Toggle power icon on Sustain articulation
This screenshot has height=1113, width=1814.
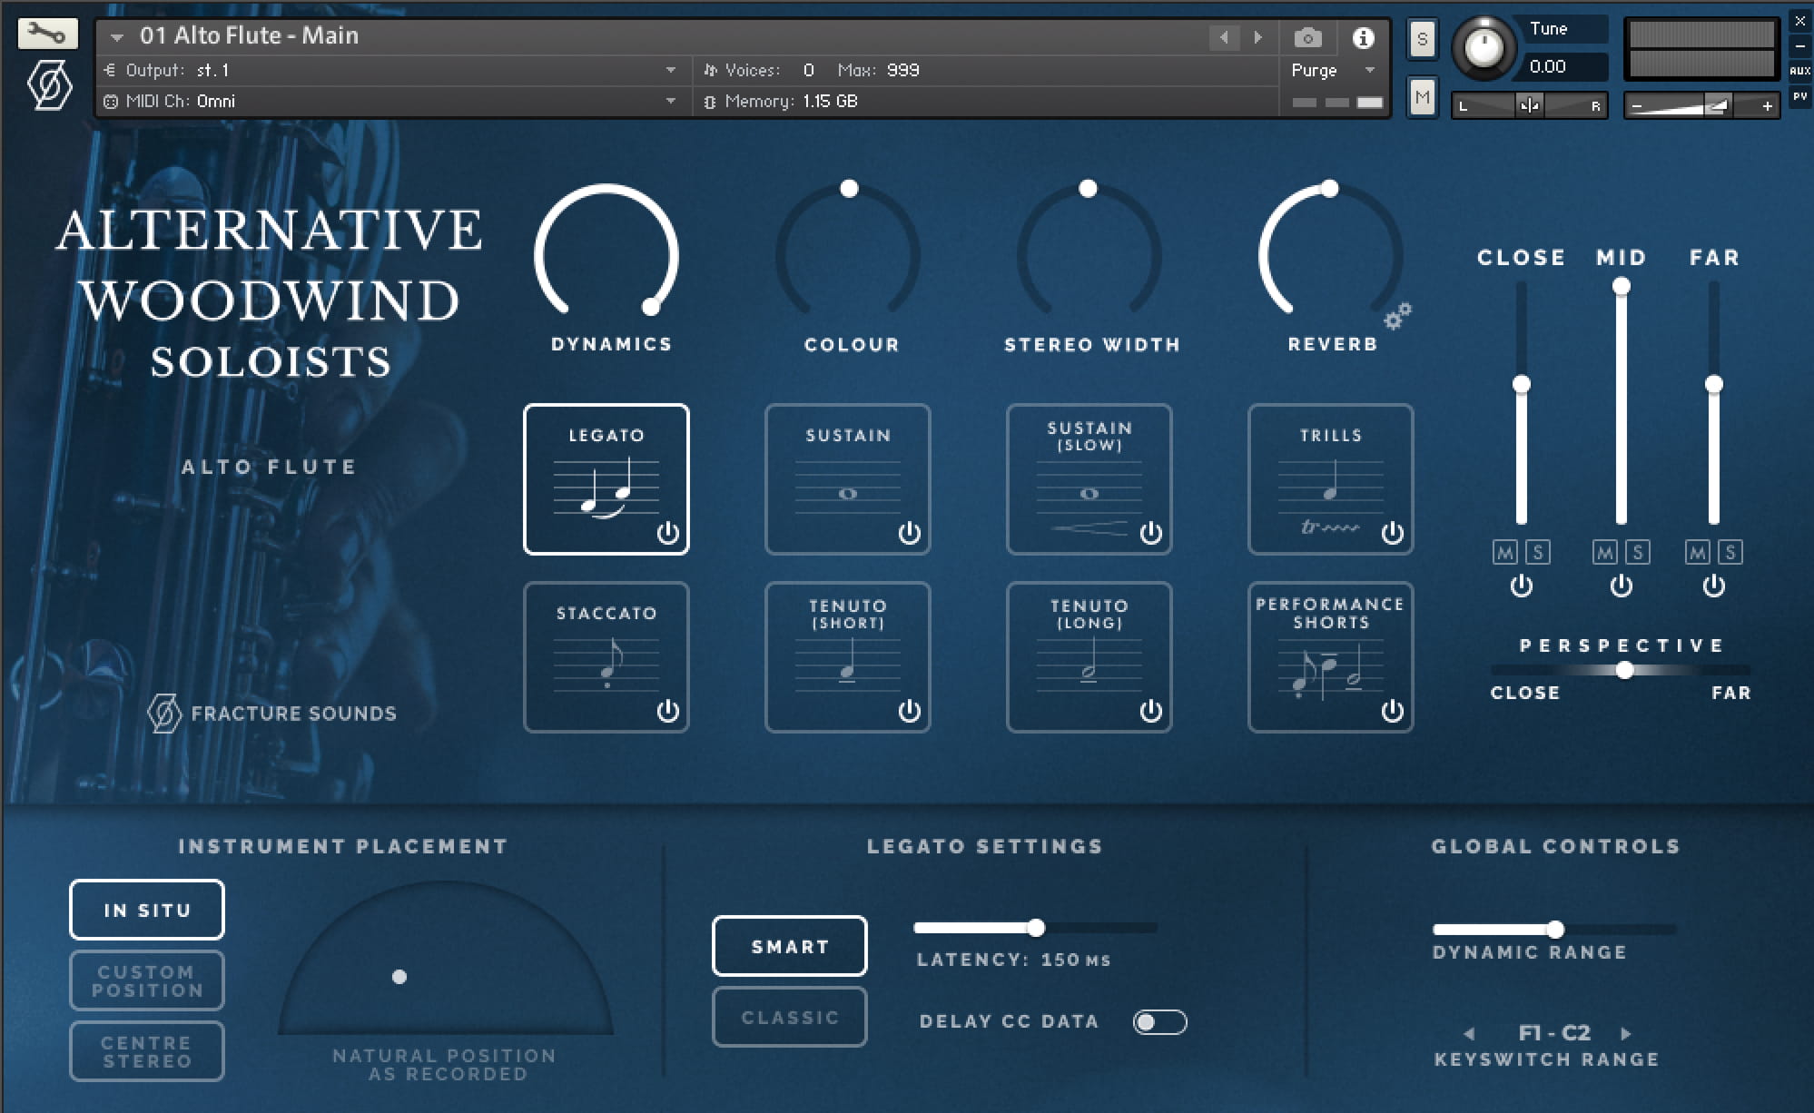coord(910,533)
